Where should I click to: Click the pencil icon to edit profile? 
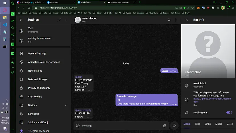click(x=59, y=20)
